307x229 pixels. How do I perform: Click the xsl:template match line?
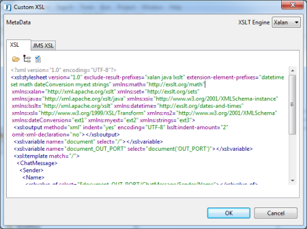pyautogui.click(x=46, y=156)
